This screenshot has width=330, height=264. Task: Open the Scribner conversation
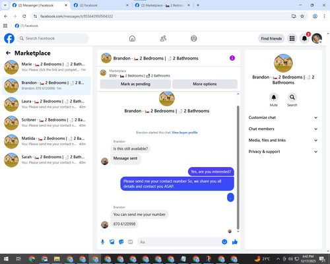[46, 123]
